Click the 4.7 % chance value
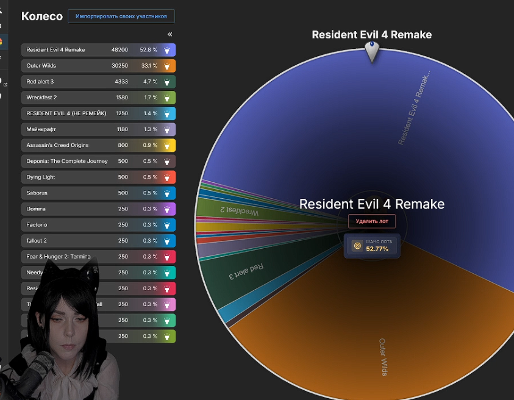The height and width of the screenshot is (400, 514). point(150,82)
